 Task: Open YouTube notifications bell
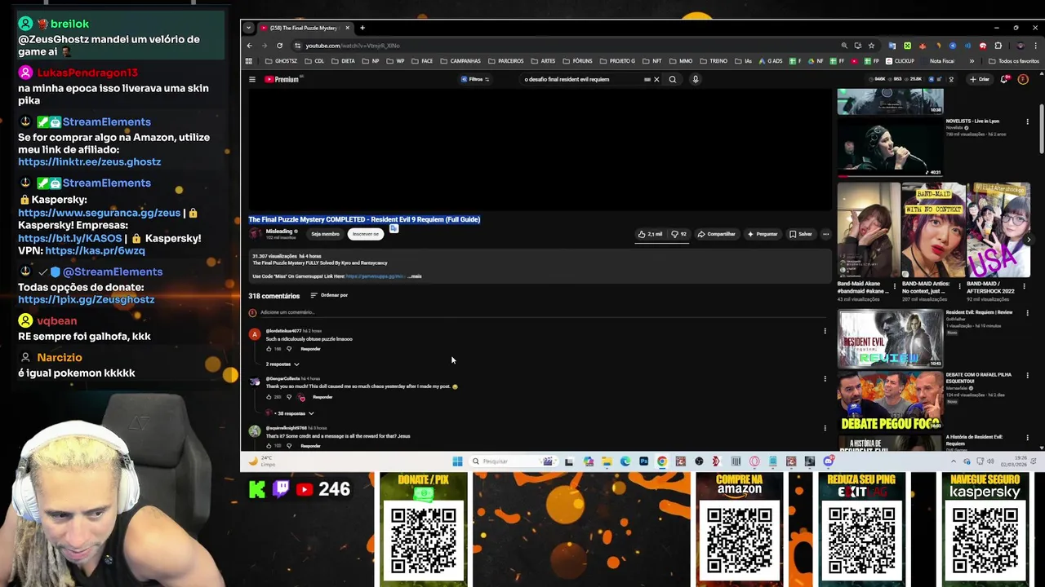[x=1005, y=79]
